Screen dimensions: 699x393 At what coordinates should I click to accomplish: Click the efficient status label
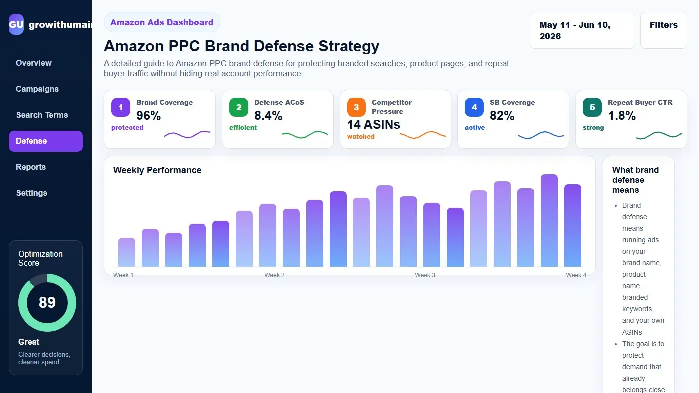point(243,128)
